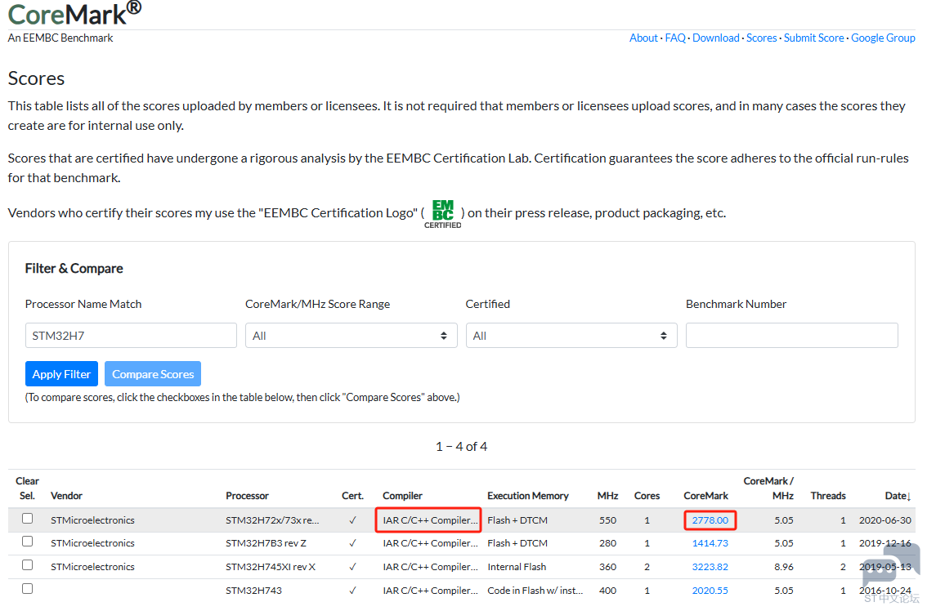Viewport: 927px width, 611px height.
Task: Open CoreMark/MHz Score Range dropdown
Action: tap(352, 335)
